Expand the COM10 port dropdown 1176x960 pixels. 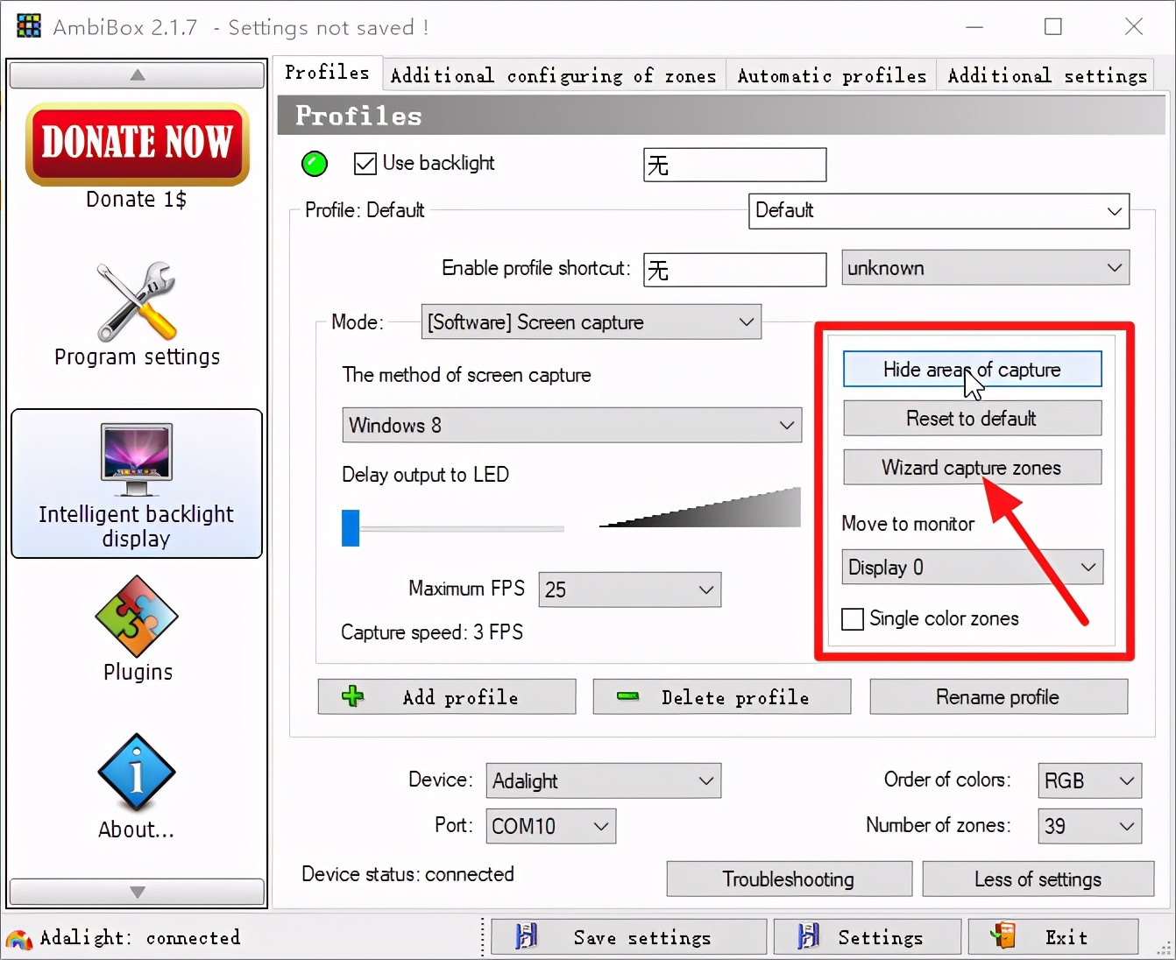pos(550,826)
